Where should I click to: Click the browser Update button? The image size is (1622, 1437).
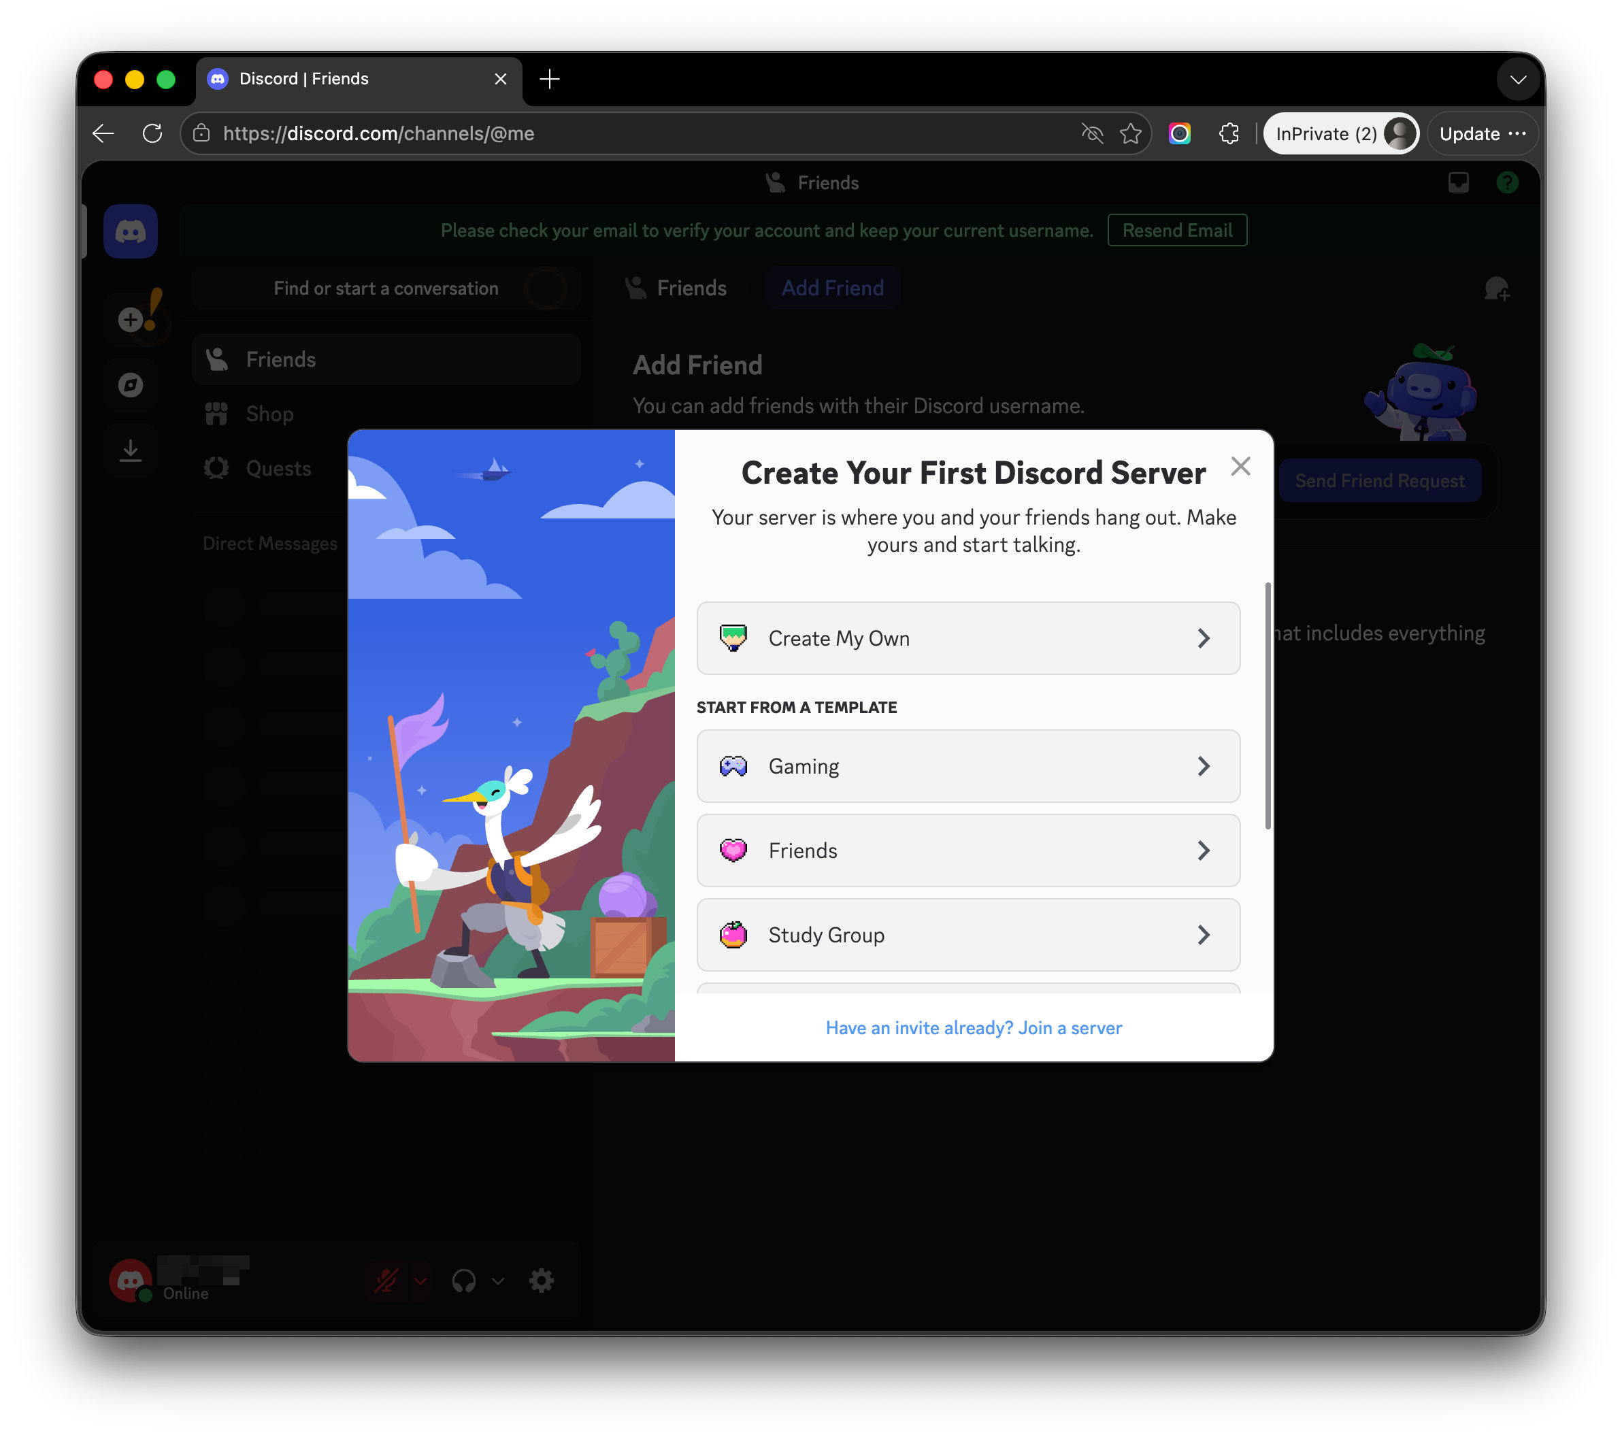coord(1482,133)
